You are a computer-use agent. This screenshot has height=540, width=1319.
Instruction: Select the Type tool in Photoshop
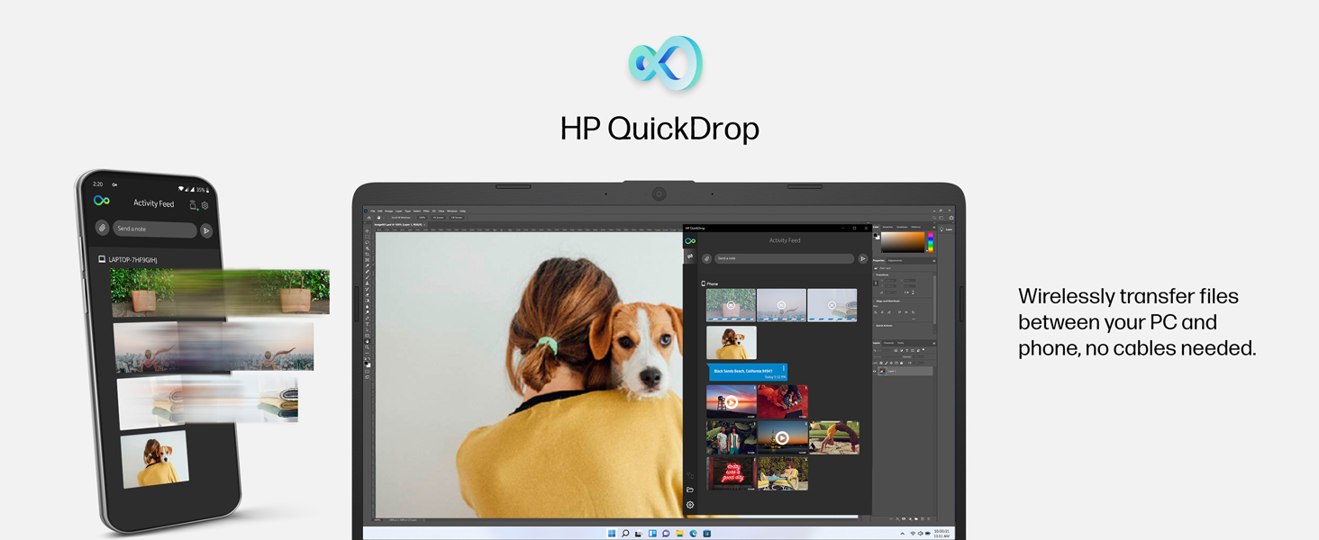368,325
